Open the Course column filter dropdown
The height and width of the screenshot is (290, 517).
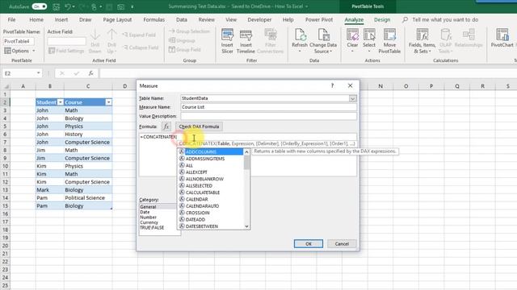pos(108,102)
